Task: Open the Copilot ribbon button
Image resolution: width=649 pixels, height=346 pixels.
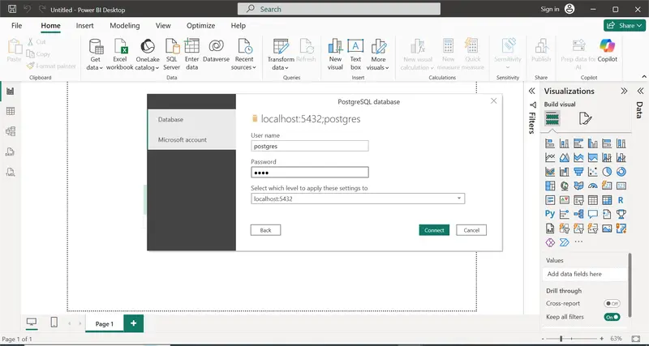Action: pos(607,50)
